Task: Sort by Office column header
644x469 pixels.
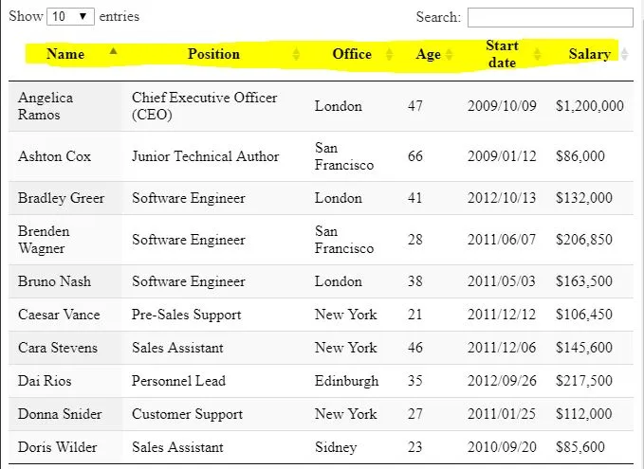Action: tap(352, 54)
